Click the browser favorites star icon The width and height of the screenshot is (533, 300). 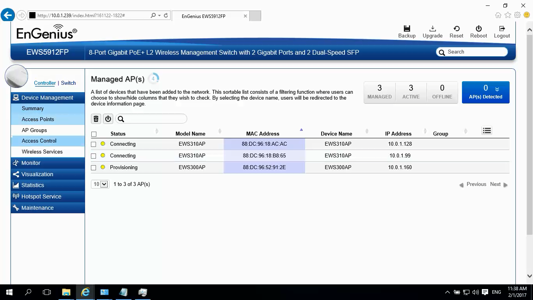[508, 15]
